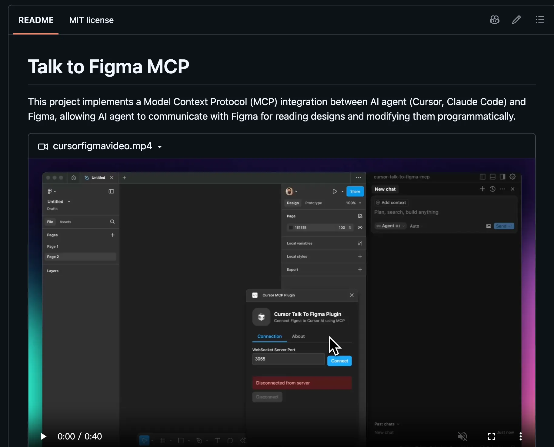Expand the Untitled file name dropdown
Viewport: 554px width, 447px height.
tap(69, 202)
